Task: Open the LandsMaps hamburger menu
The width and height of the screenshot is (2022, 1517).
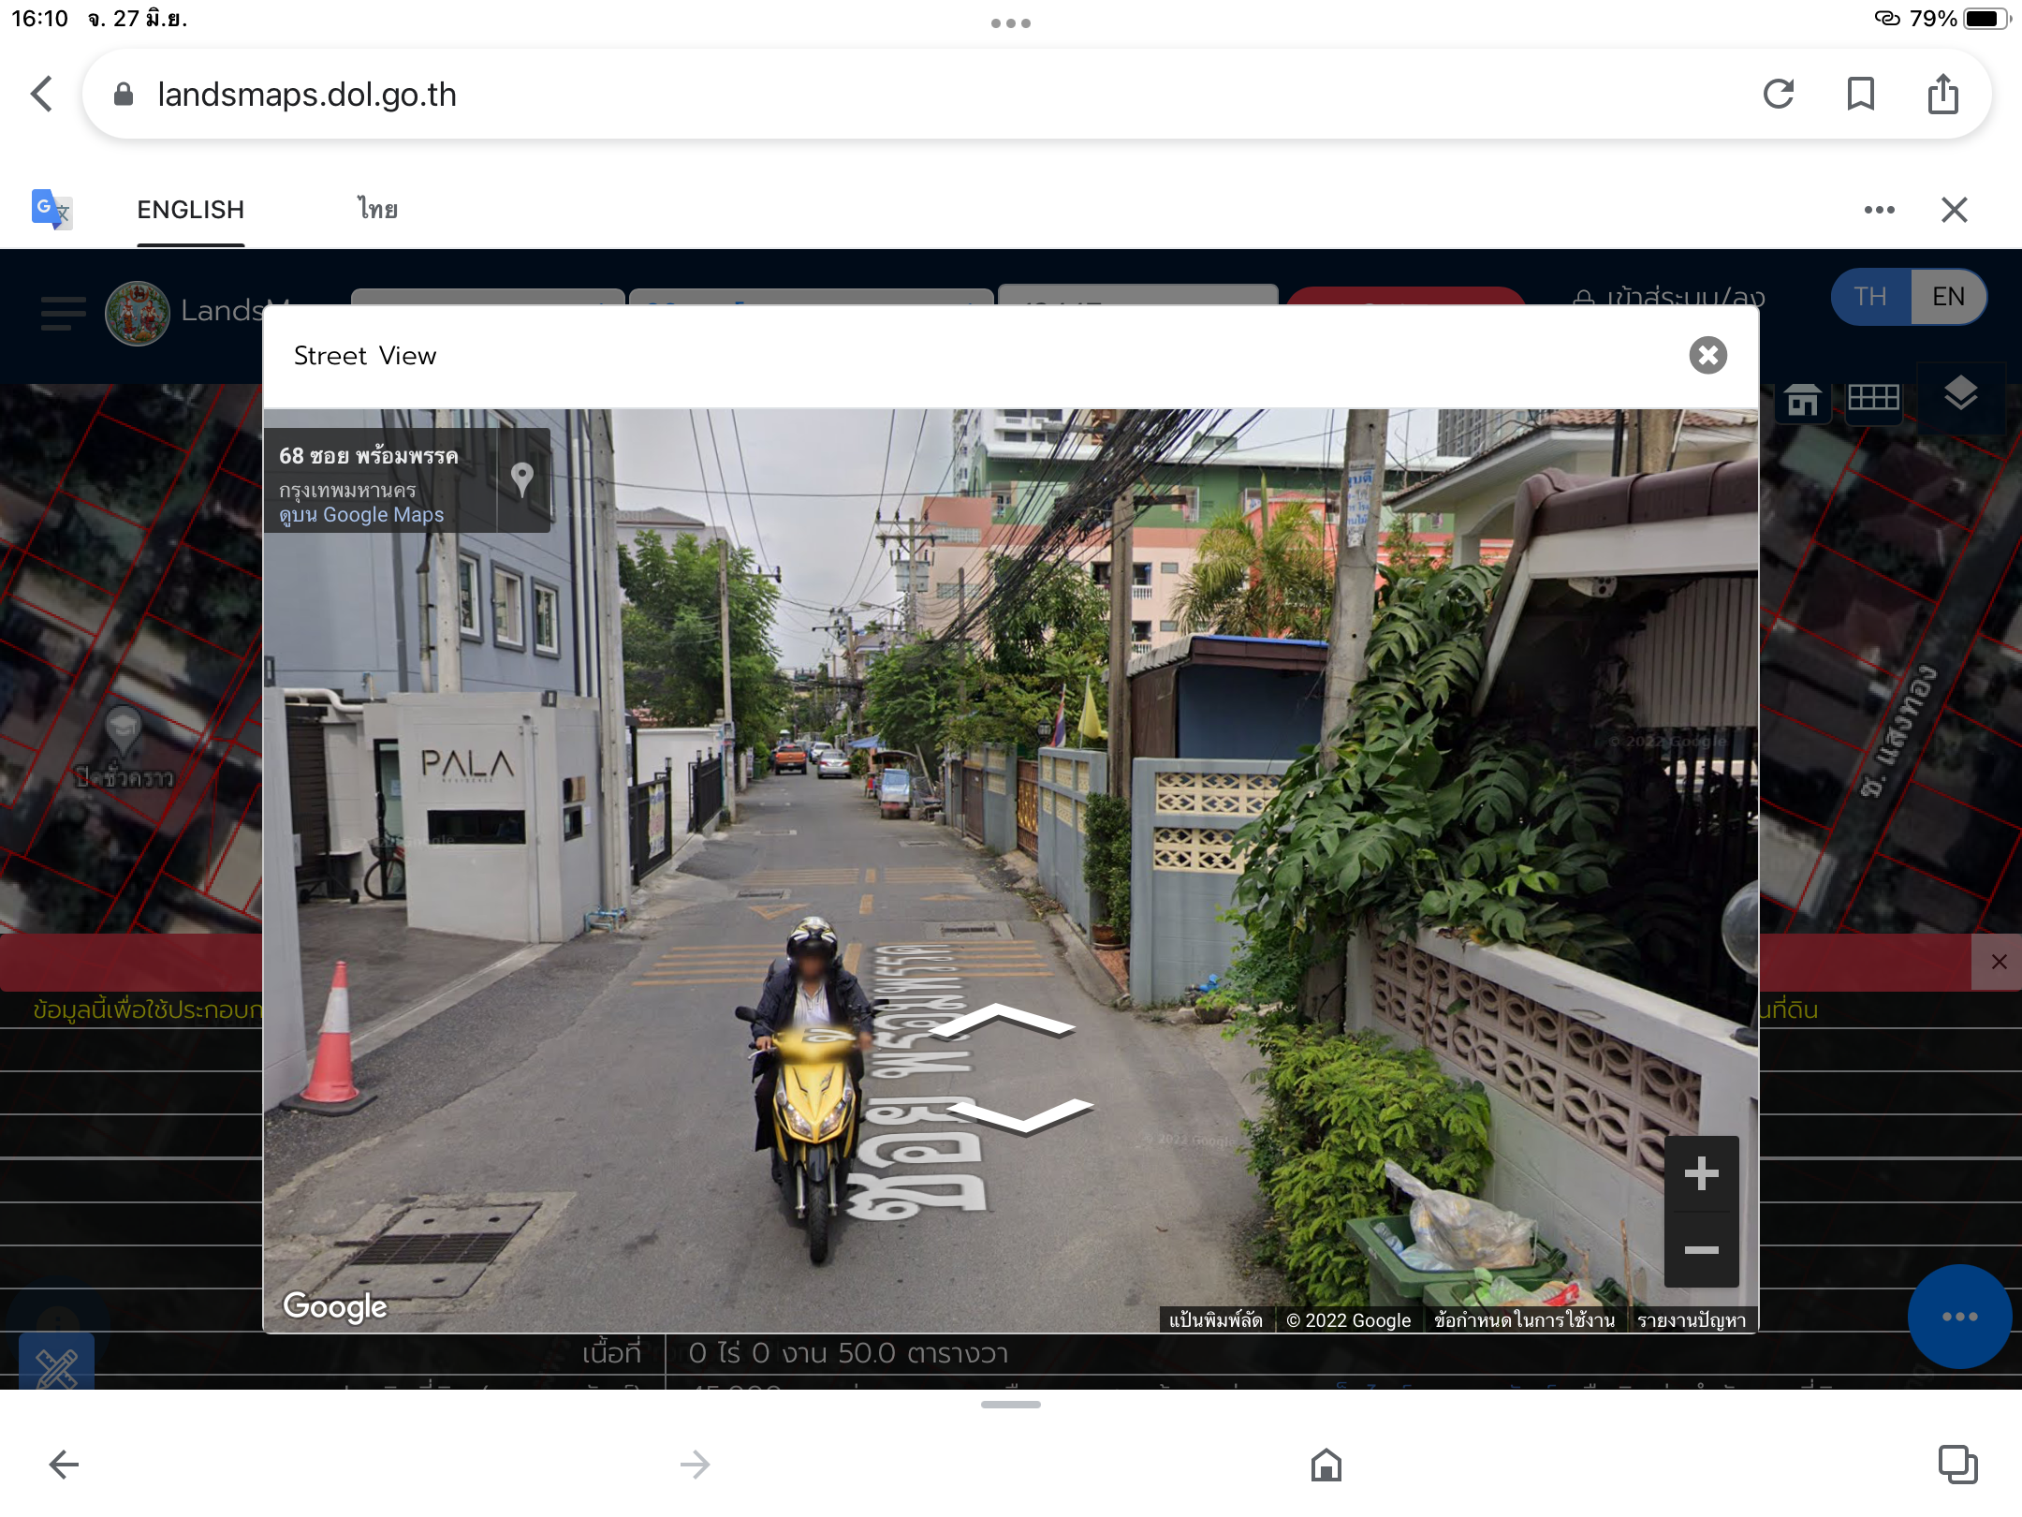Action: coord(64,313)
